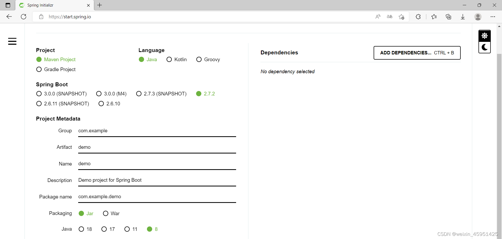The image size is (502, 239).
Task: Open browser Favorites list
Action: pyautogui.click(x=434, y=17)
